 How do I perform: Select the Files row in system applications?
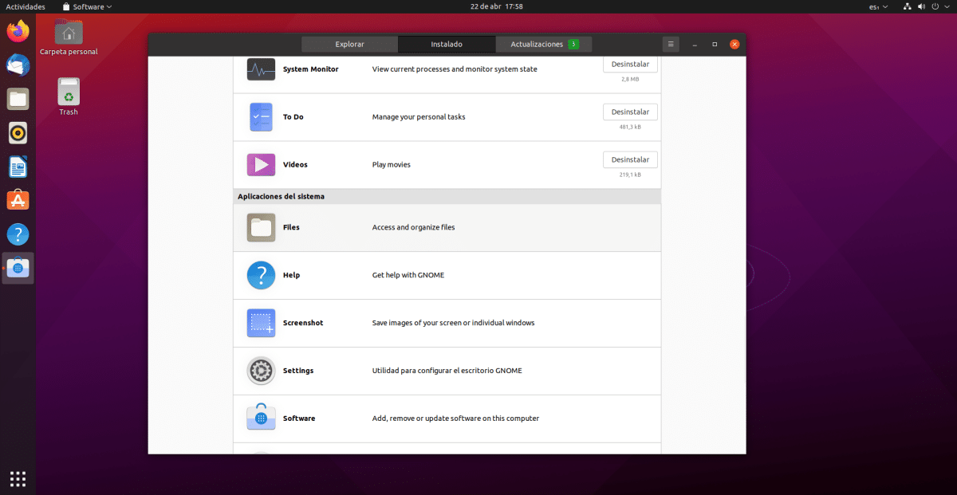pyautogui.click(x=447, y=228)
